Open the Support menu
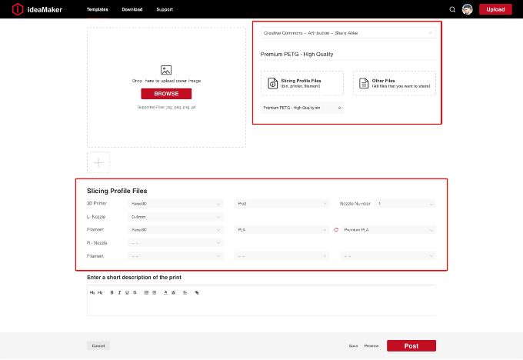This screenshot has width=523, height=360. coord(165,9)
